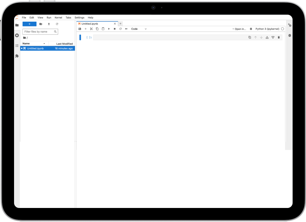Restart kernel and run all cells
The image size is (306, 222).
[x=126, y=29]
